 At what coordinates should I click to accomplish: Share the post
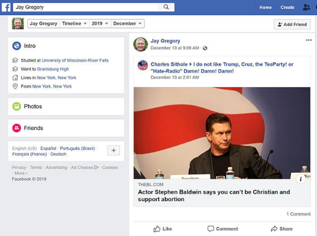282,229
